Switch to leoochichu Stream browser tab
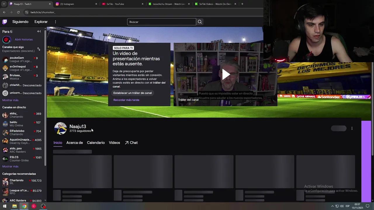This screenshot has width=374, height=210. (169, 4)
